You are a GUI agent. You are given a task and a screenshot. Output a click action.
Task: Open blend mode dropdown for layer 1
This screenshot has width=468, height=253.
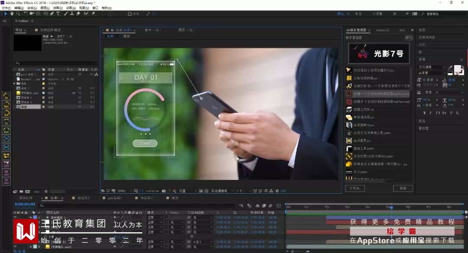click(x=155, y=217)
